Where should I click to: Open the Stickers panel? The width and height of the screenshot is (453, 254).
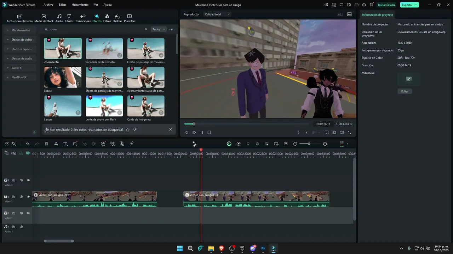click(x=117, y=18)
